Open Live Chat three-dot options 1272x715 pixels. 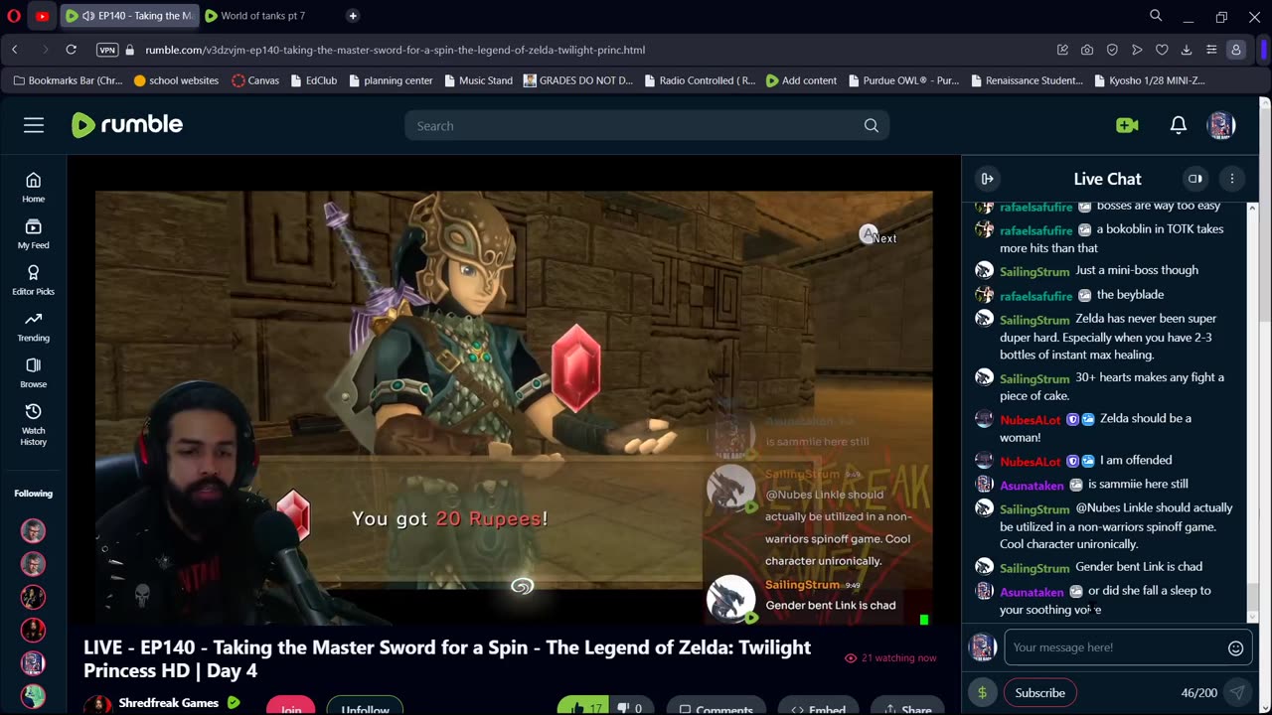(x=1231, y=179)
